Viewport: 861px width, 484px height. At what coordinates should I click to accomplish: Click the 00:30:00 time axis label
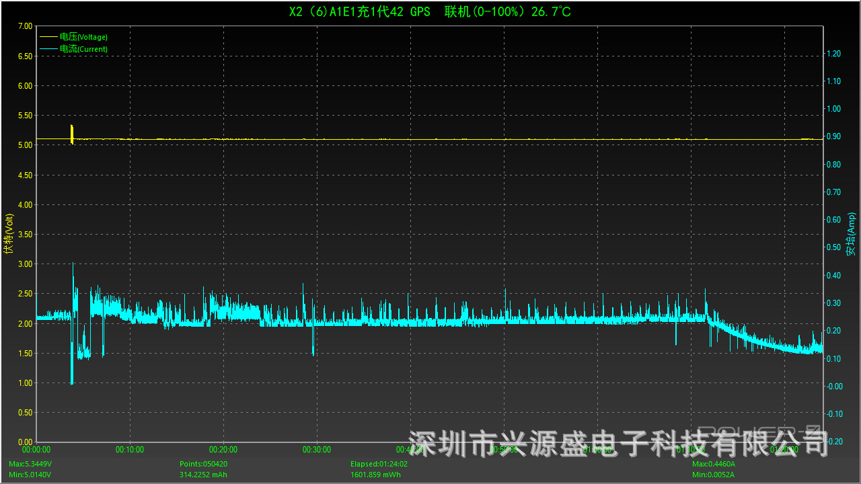[x=317, y=449]
